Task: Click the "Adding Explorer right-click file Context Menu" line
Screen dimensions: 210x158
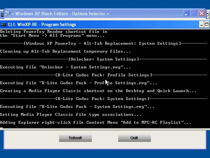Action: 95,122
